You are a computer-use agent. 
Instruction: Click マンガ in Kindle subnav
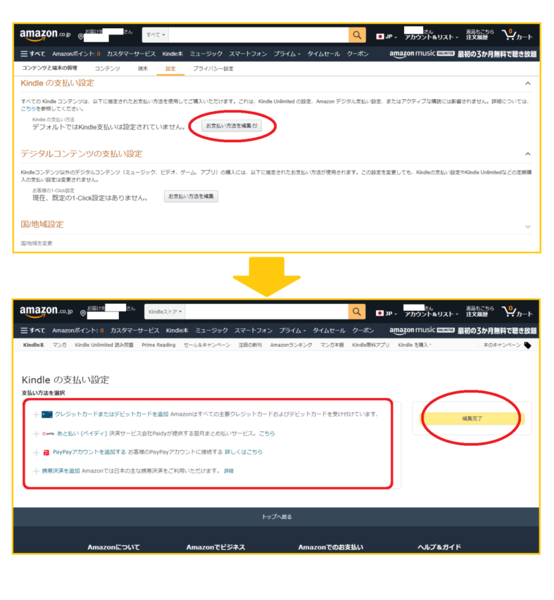pyautogui.click(x=59, y=345)
